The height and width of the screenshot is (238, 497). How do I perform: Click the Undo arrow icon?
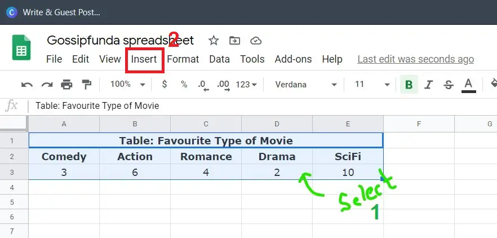pos(27,85)
